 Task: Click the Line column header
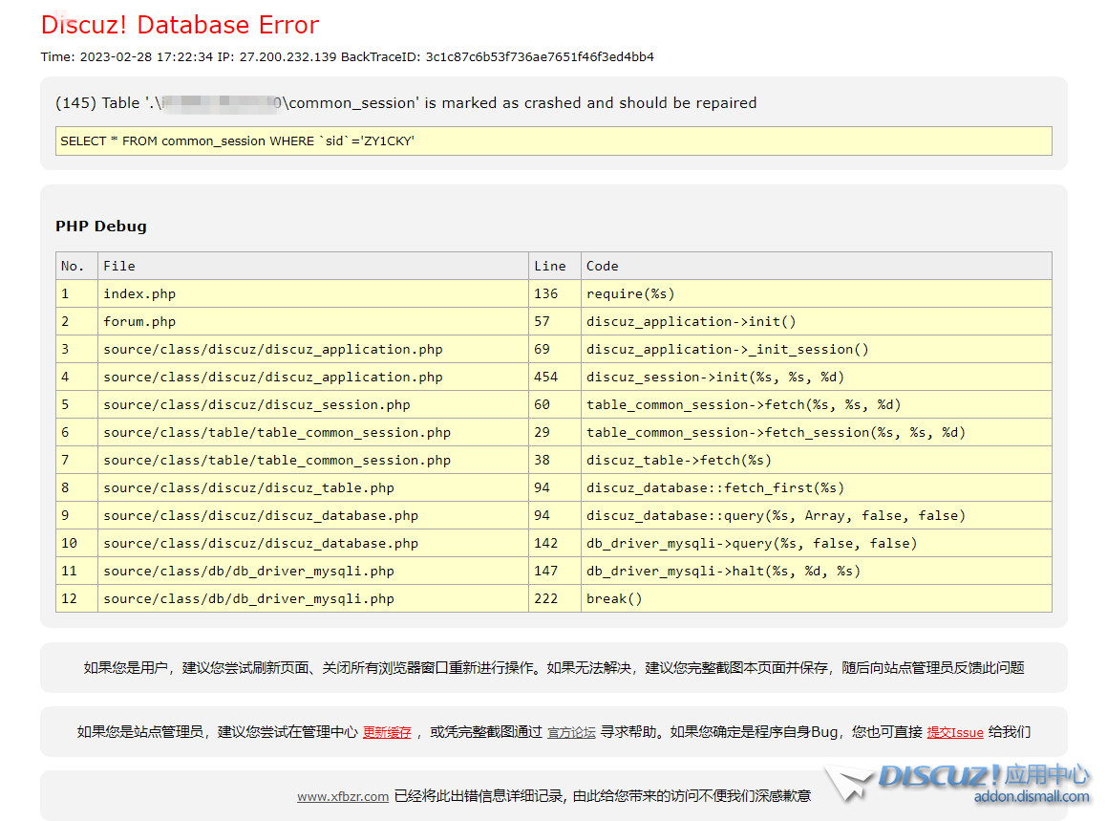[549, 266]
